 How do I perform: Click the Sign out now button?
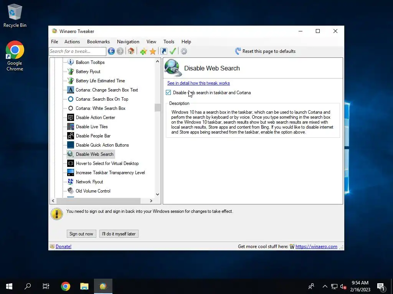point(81,234)
